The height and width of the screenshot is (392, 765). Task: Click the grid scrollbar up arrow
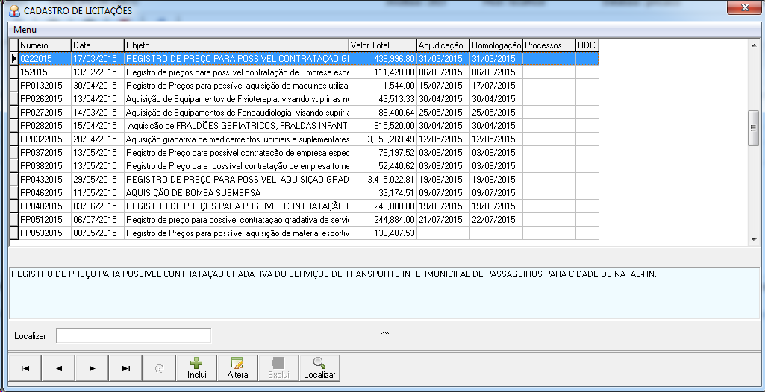coord(755,45)
